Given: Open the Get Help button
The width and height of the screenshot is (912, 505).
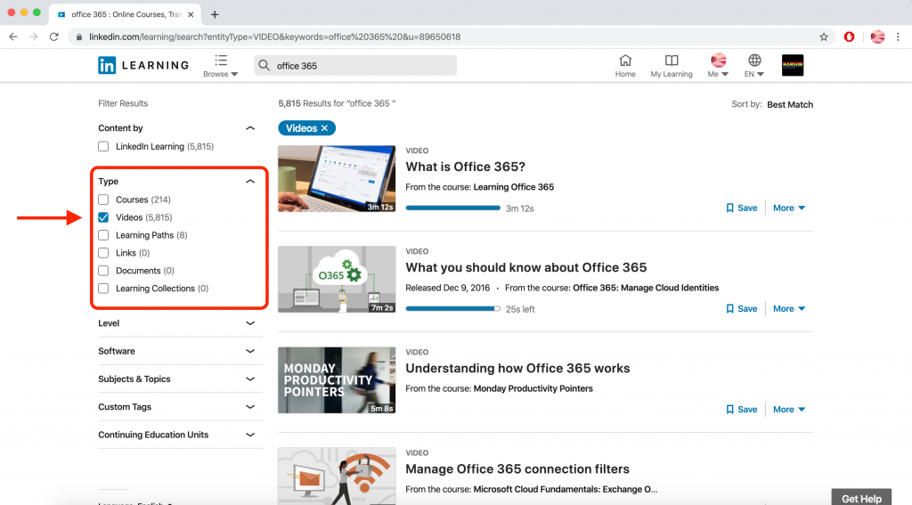Looking at the screenshot, I should pos(861,498).
